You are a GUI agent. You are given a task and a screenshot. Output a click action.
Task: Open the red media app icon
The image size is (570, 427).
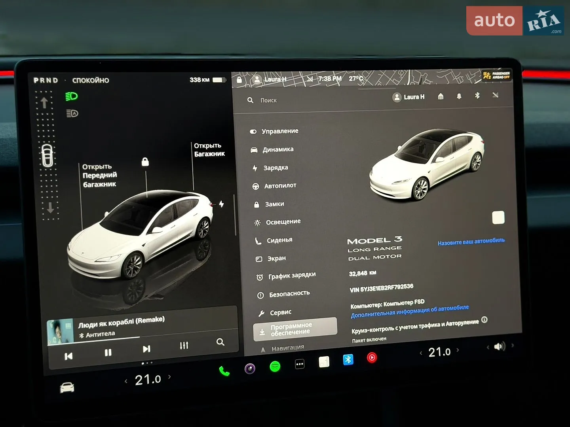[x=372, y=357]
